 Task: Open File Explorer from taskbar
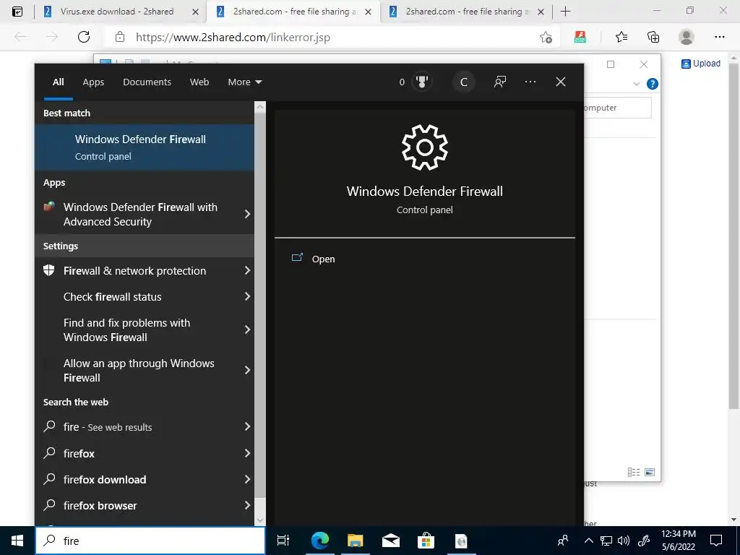pos(356,541)
